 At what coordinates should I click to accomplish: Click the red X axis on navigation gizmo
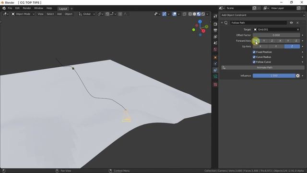pos(203,31)
